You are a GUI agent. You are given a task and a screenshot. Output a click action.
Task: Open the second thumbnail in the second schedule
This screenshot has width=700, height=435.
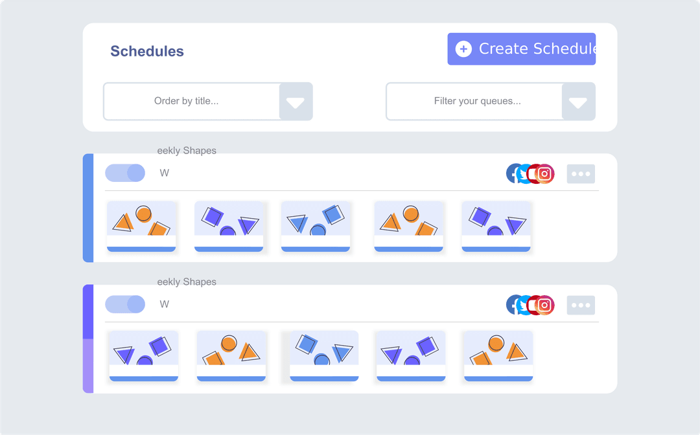[x=231, y=356]
